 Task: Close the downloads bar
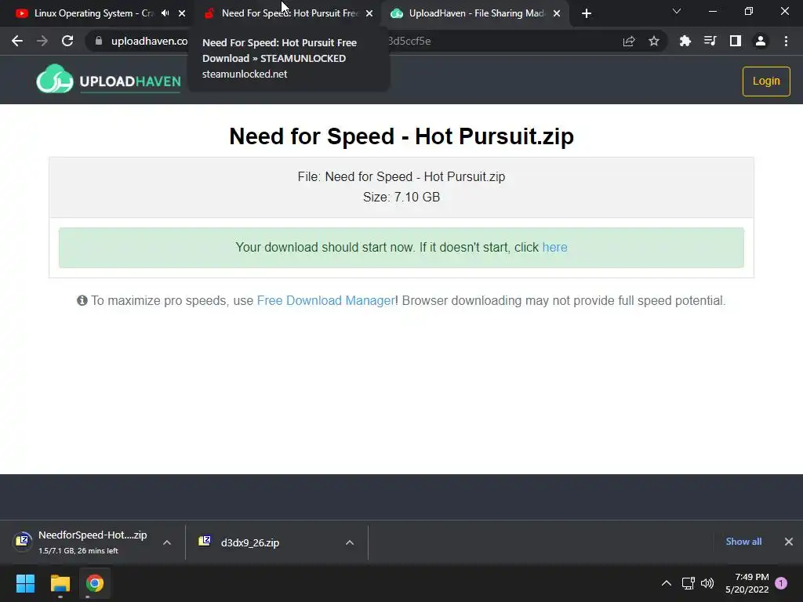click(789, 542)
